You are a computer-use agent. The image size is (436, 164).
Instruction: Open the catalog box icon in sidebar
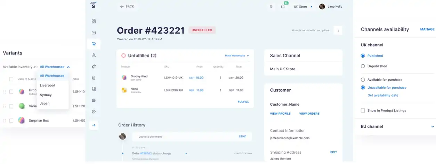coord(94,33)
